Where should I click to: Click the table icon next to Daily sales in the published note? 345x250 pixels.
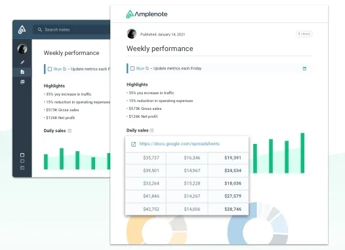tap(152, 131)
